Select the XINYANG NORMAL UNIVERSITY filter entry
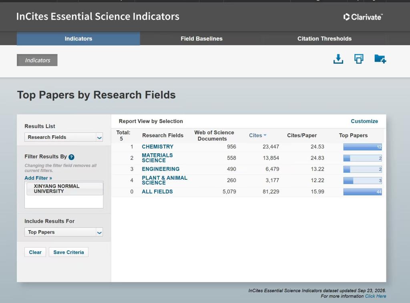This screenshot has height=303, width=410. point(65,189)
